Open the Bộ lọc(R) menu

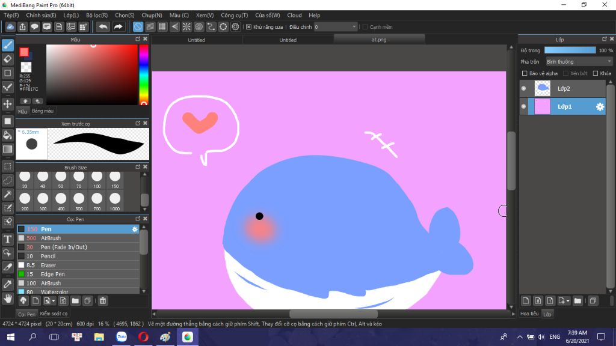(x=97, y=15)
